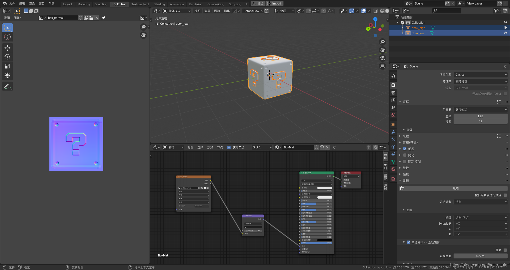Image resolution: width=510 pixels, height=270 pixels.
Task: Open the World properties tab
Action: click(x=393, y=115)
